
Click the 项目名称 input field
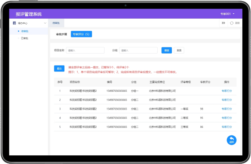(85, 50)
